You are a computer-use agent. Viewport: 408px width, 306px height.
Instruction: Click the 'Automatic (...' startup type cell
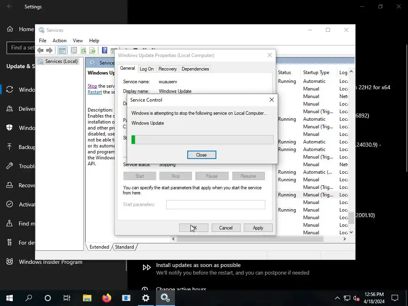318,172
